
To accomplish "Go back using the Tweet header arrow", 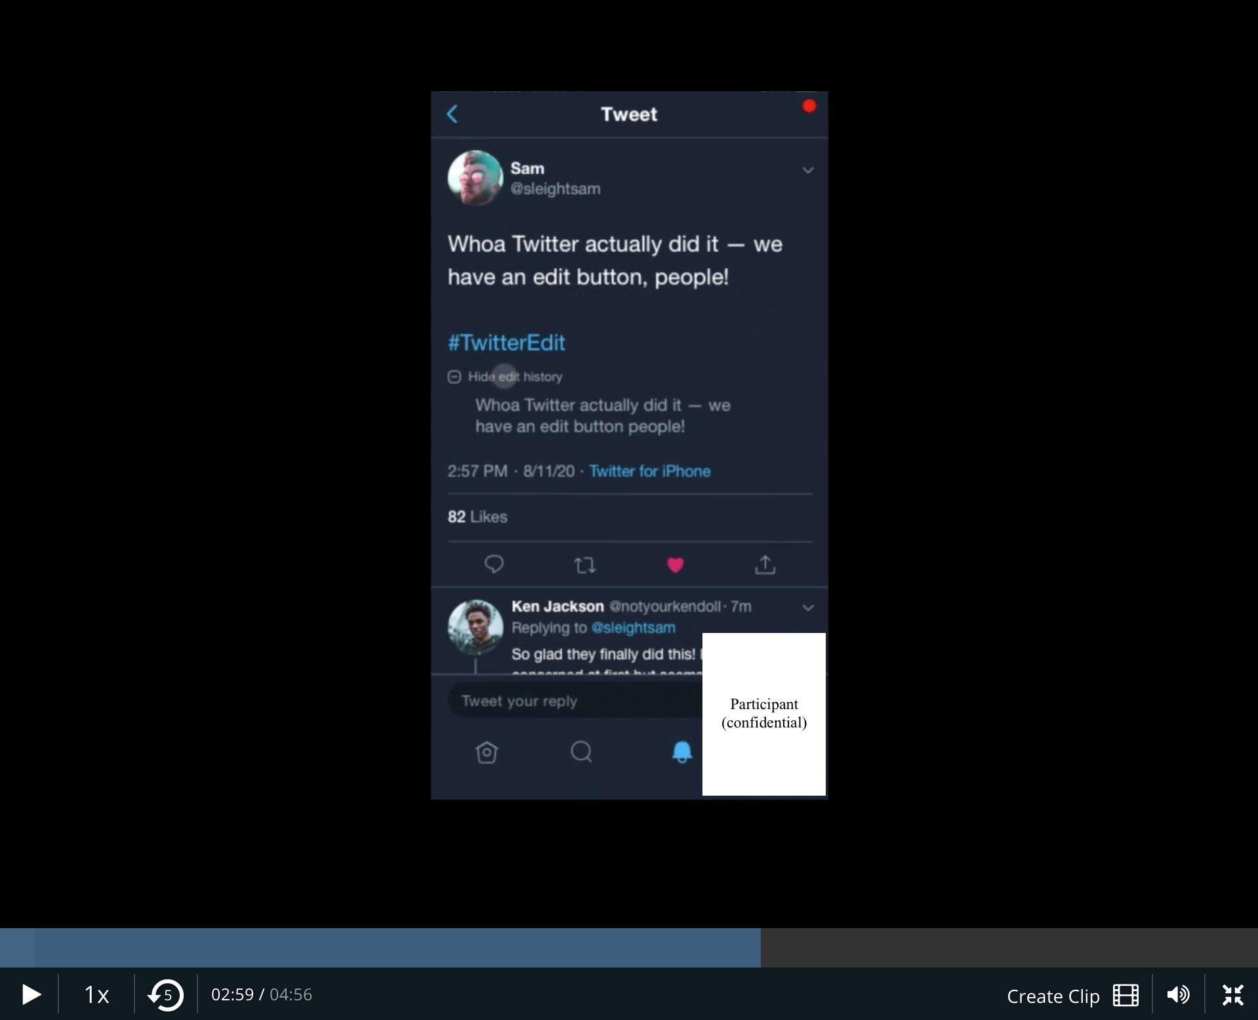I will 453,114.
